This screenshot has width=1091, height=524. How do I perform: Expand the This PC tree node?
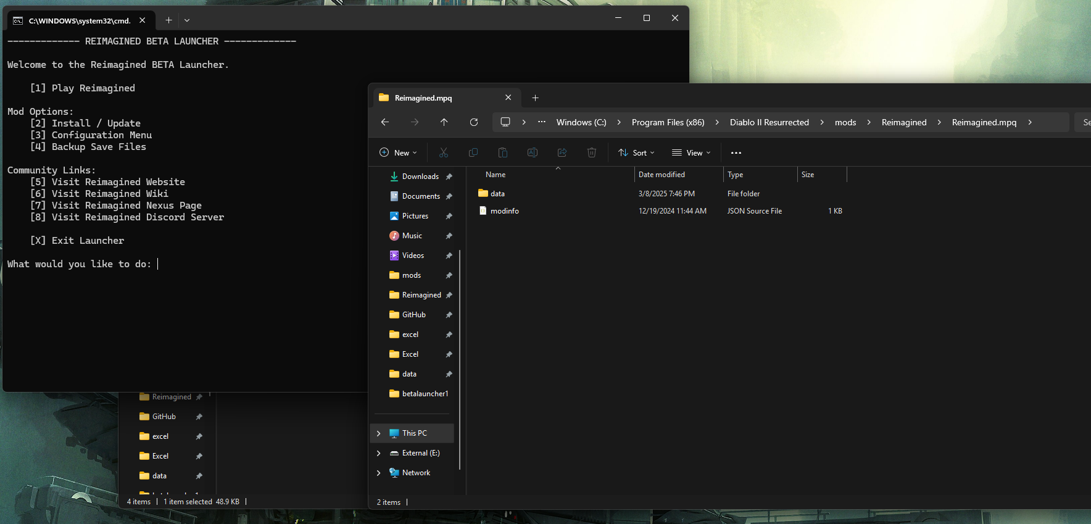tap(379, 433)
